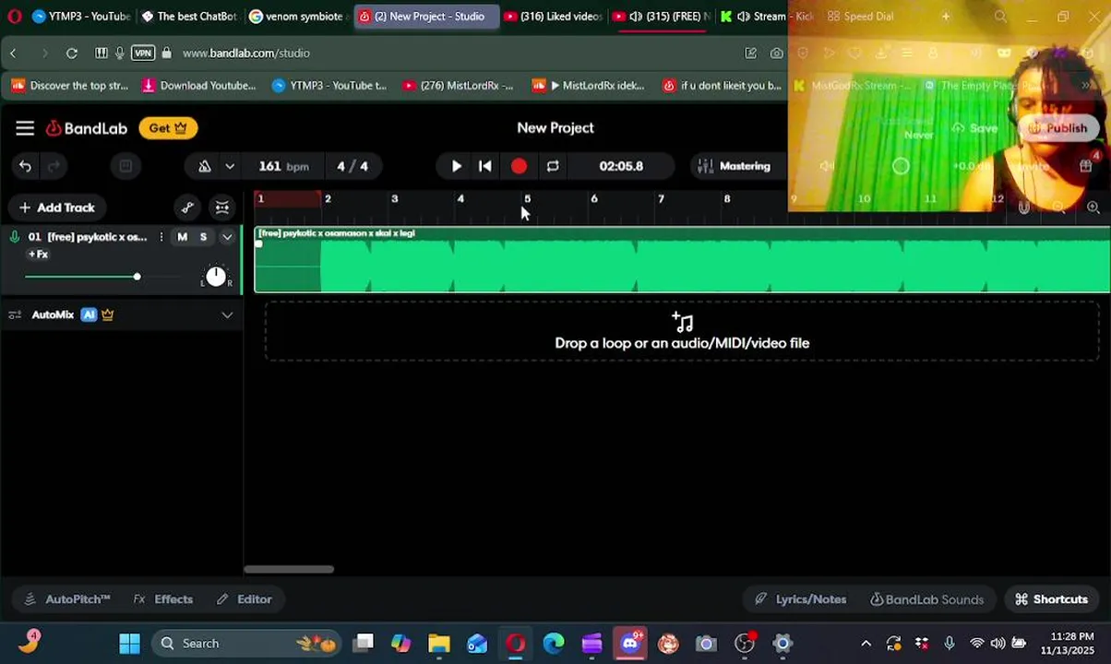
Task: Show hidden system tray icons
Action: click(x=866, y=644)
